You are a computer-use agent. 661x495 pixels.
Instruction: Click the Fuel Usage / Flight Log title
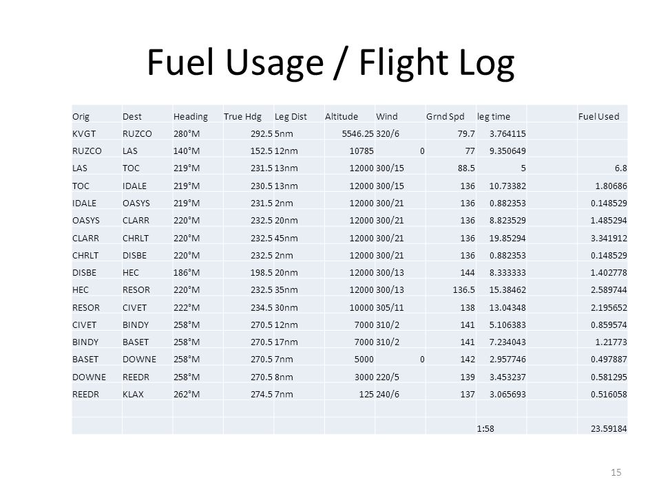(x=330, y=63)
